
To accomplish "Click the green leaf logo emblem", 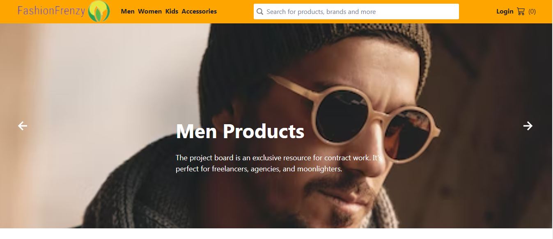I will 99,11.
